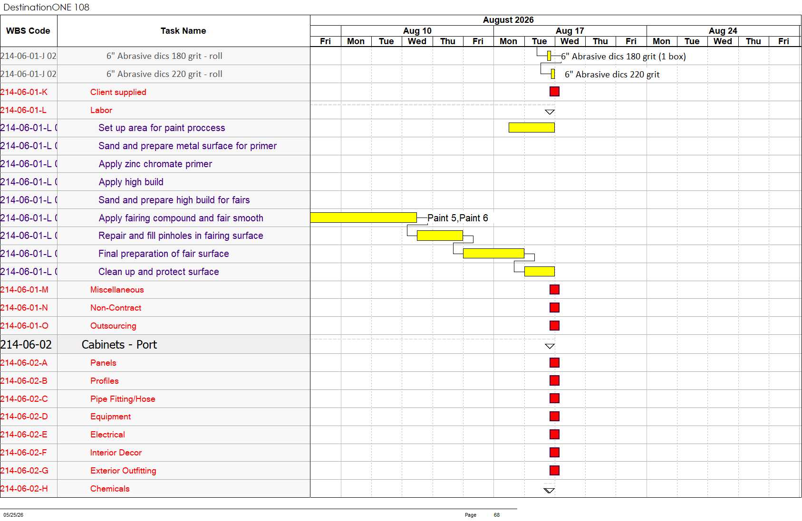Select task 6" Abrasive dics 220 grit - roll
The height and width of the screenshot is (521, 802).
tap(164, 74)
